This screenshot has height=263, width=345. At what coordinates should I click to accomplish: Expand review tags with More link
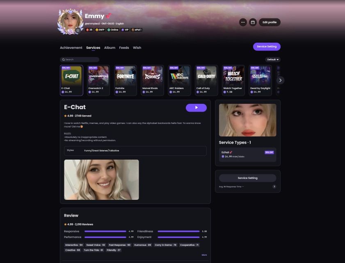(204, 255)
